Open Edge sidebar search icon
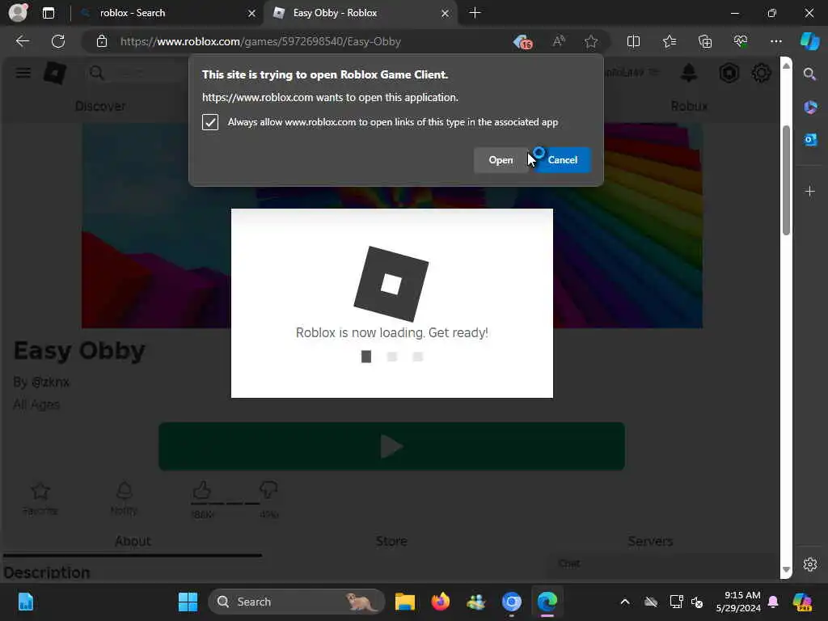 (809, 74)
